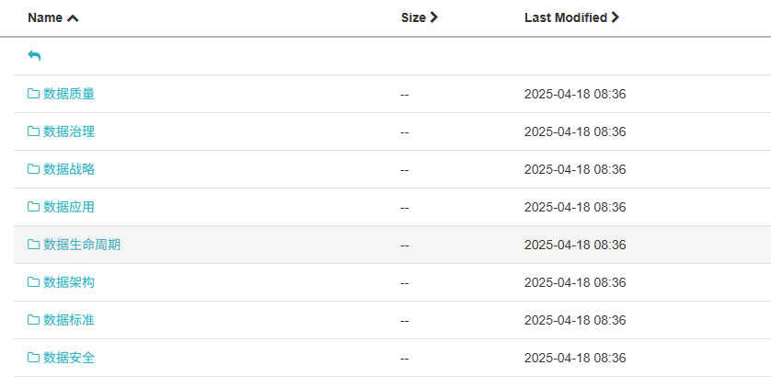Click folder icon beside 数据应用
This screenshot has height=377, width=771.
33,207
